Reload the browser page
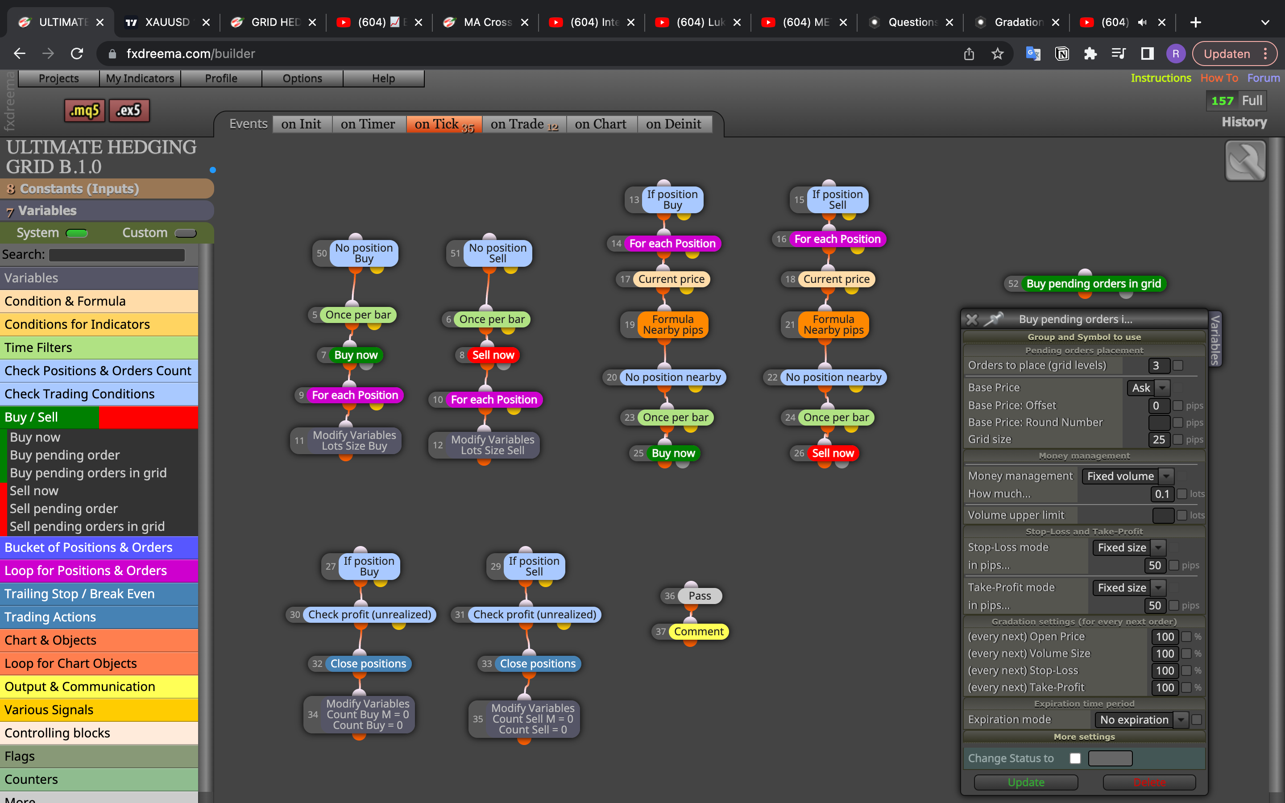1285x803 pixels. pos(77,54)
